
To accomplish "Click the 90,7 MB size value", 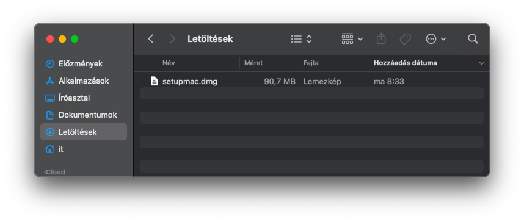I will click(x=280, y=82).
